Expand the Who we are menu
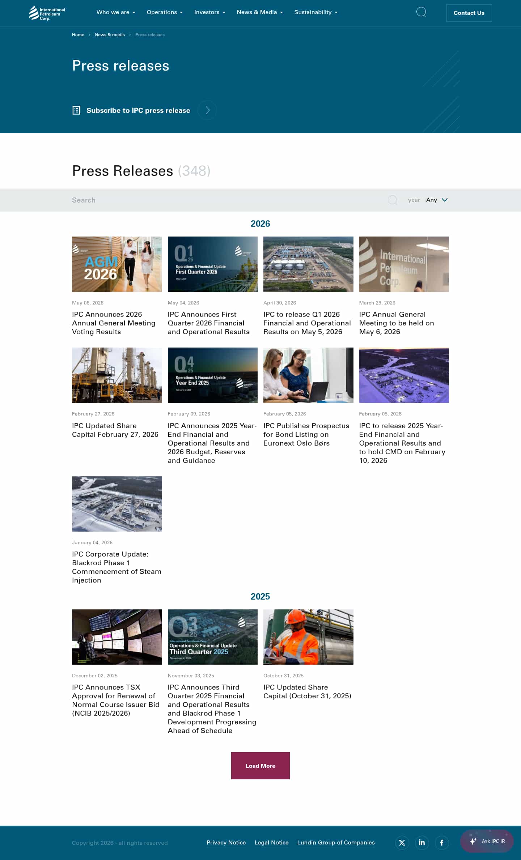The image size is (521, 860). pos(116,12)
